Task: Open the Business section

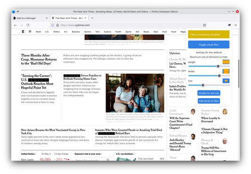Action: [x=76, y=32]
